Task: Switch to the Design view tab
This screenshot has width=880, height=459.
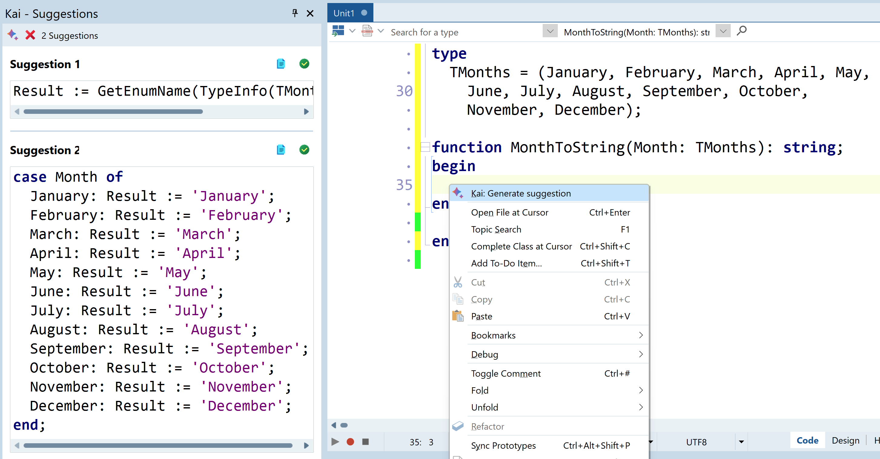Action: coord(845,441)
